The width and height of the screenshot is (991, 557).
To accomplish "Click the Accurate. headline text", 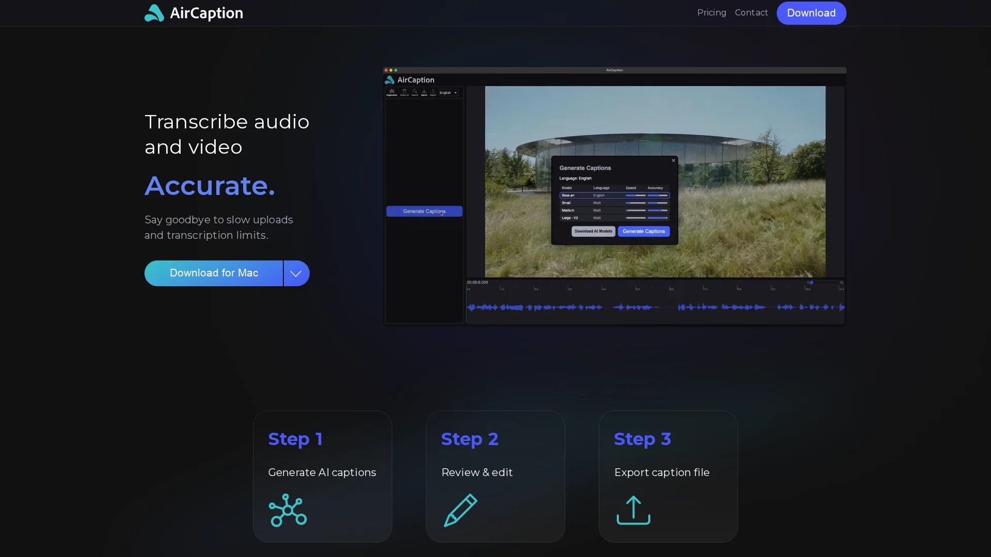I will pyautogui.click(x=210, y=186).
